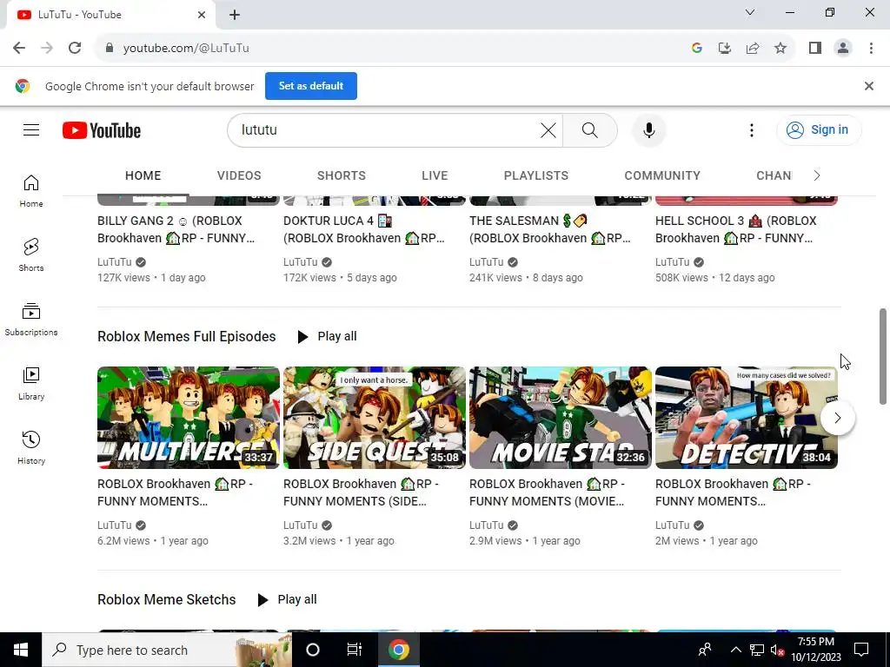The height and width of the screenshot is (667, 890).
Task: Open Cortana circle on taskbar
Action: tap(313, 650)
